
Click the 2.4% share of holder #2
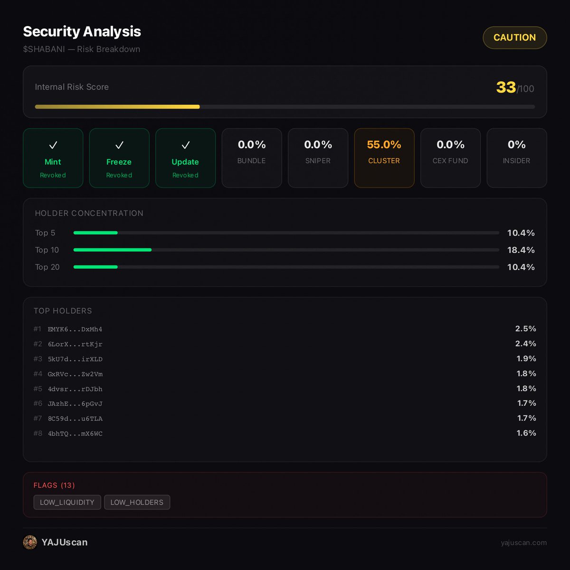pos(526,343)
